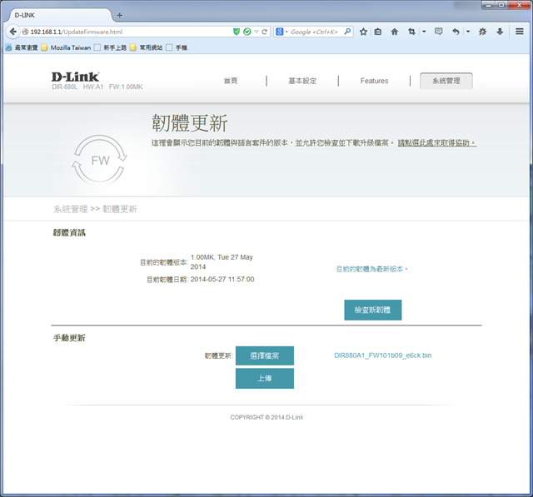The width and height of the screenshot is (533, 497).
Task: Expand the undo arrow dropdown
Action: pyautogui.click(x=468, y=32)
